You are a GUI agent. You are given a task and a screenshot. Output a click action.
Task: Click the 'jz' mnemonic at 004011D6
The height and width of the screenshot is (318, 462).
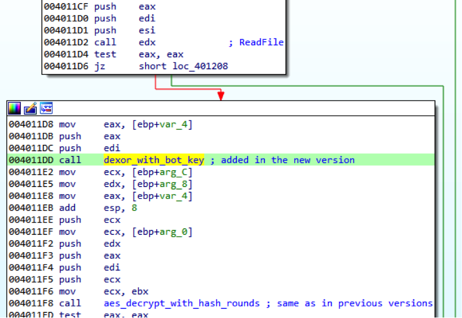pyautogui.click(x=100, y=66)
